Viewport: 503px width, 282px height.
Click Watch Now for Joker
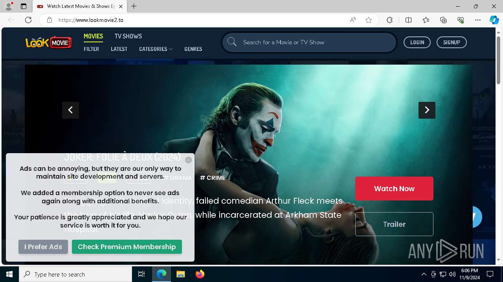pyautogui.click(x=394, y=188)
